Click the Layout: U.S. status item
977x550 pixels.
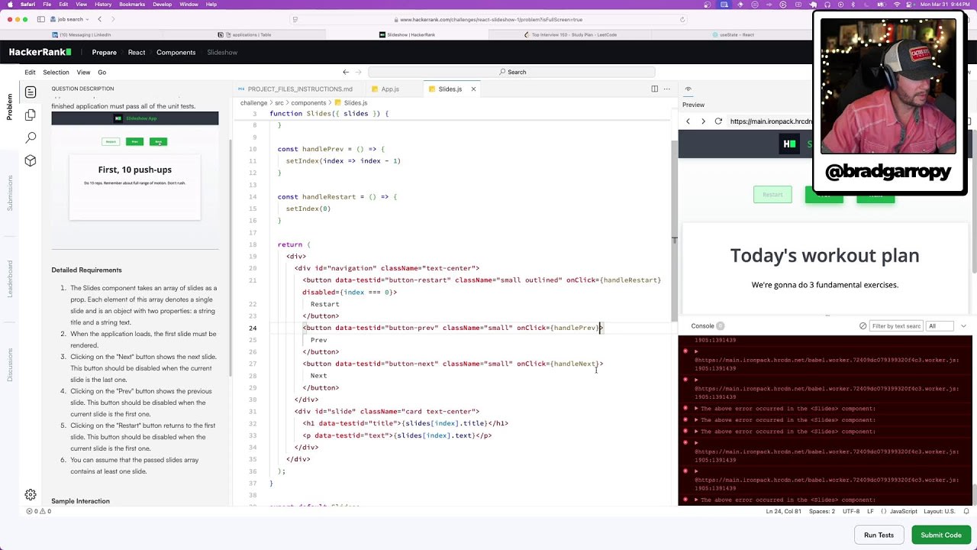[x=940, y=511]
